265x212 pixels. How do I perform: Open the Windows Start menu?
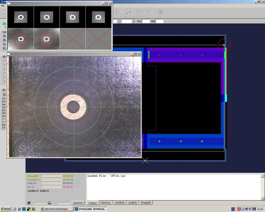click(x=6, y=209)
